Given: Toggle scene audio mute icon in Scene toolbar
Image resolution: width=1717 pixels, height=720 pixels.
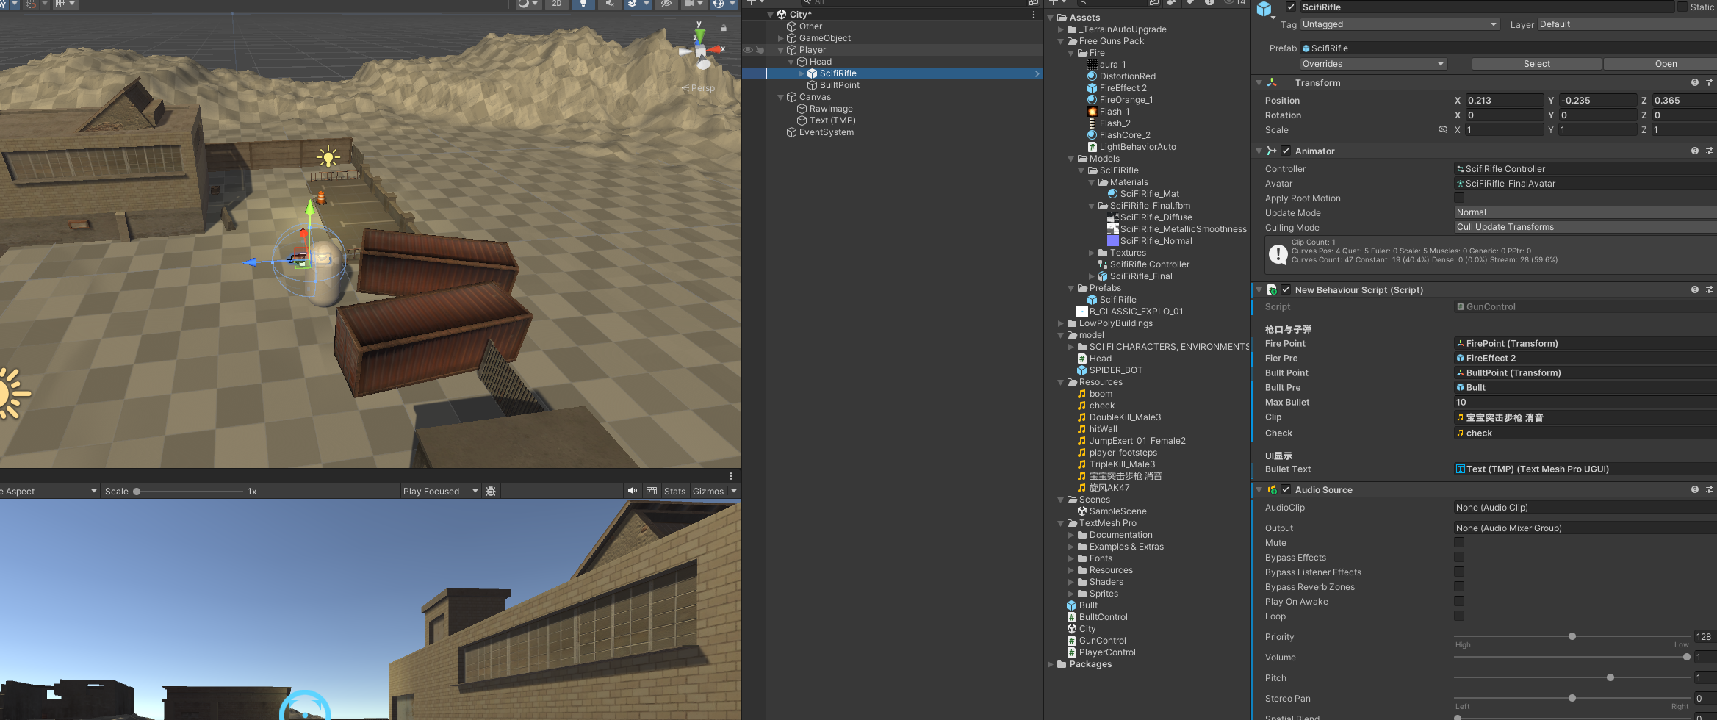Looking at the screenshot, I should (x=609, y=4).
